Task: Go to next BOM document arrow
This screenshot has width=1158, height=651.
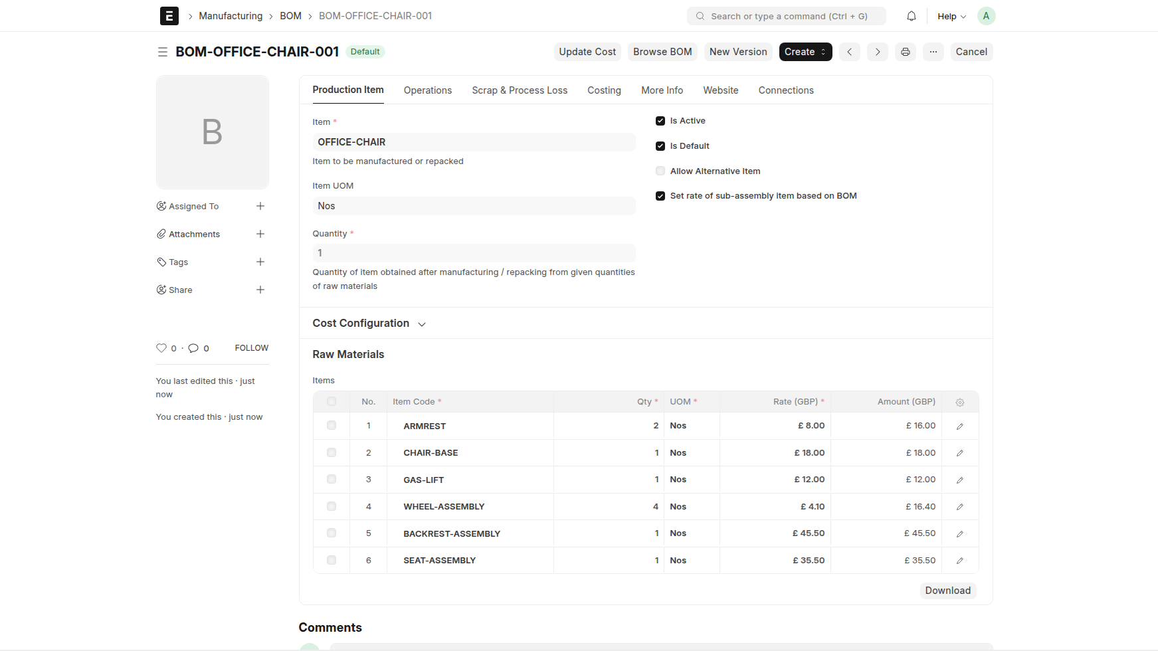Action: coord(877,52)
